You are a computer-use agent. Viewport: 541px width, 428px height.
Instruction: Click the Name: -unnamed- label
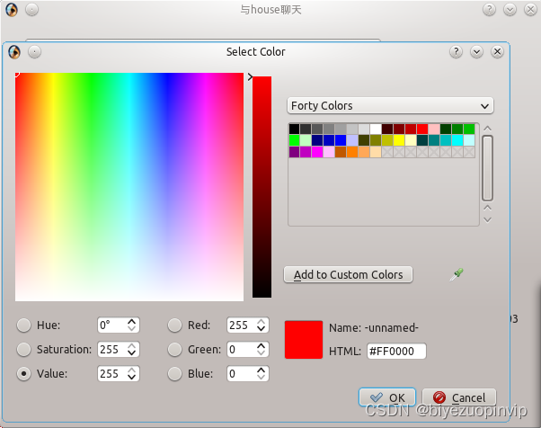tap(374, 327)
